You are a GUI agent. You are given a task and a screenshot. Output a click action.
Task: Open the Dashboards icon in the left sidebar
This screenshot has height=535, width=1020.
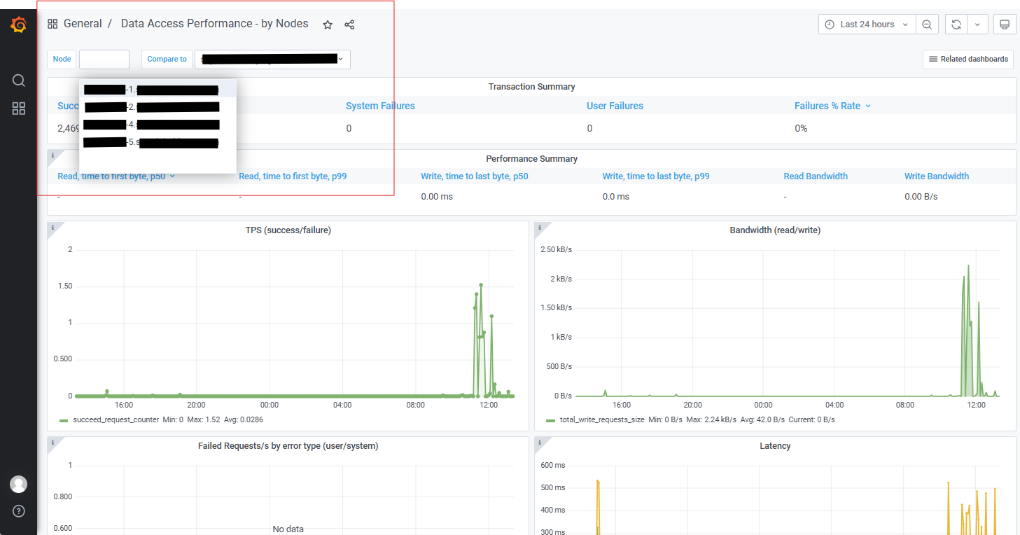click(x=18, y=109)
